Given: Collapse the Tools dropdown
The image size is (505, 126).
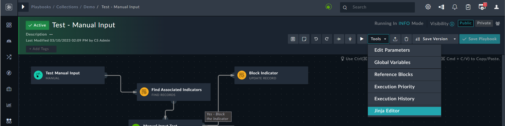Looking at the screenshot, I should pos(378,39).
